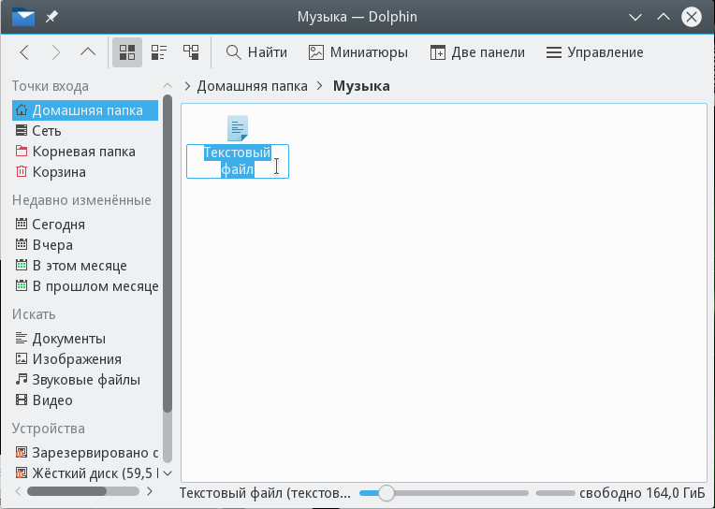This screenshot has height=509, width=715.
Task: Go up to the parent folder
Action: tap(88, 52)
